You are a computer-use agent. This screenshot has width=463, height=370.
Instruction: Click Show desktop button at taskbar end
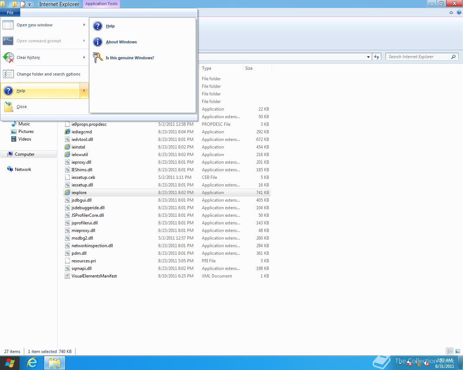[460, 363]
